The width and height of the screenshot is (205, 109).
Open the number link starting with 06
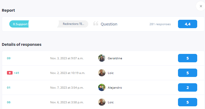tap(9, 102)
